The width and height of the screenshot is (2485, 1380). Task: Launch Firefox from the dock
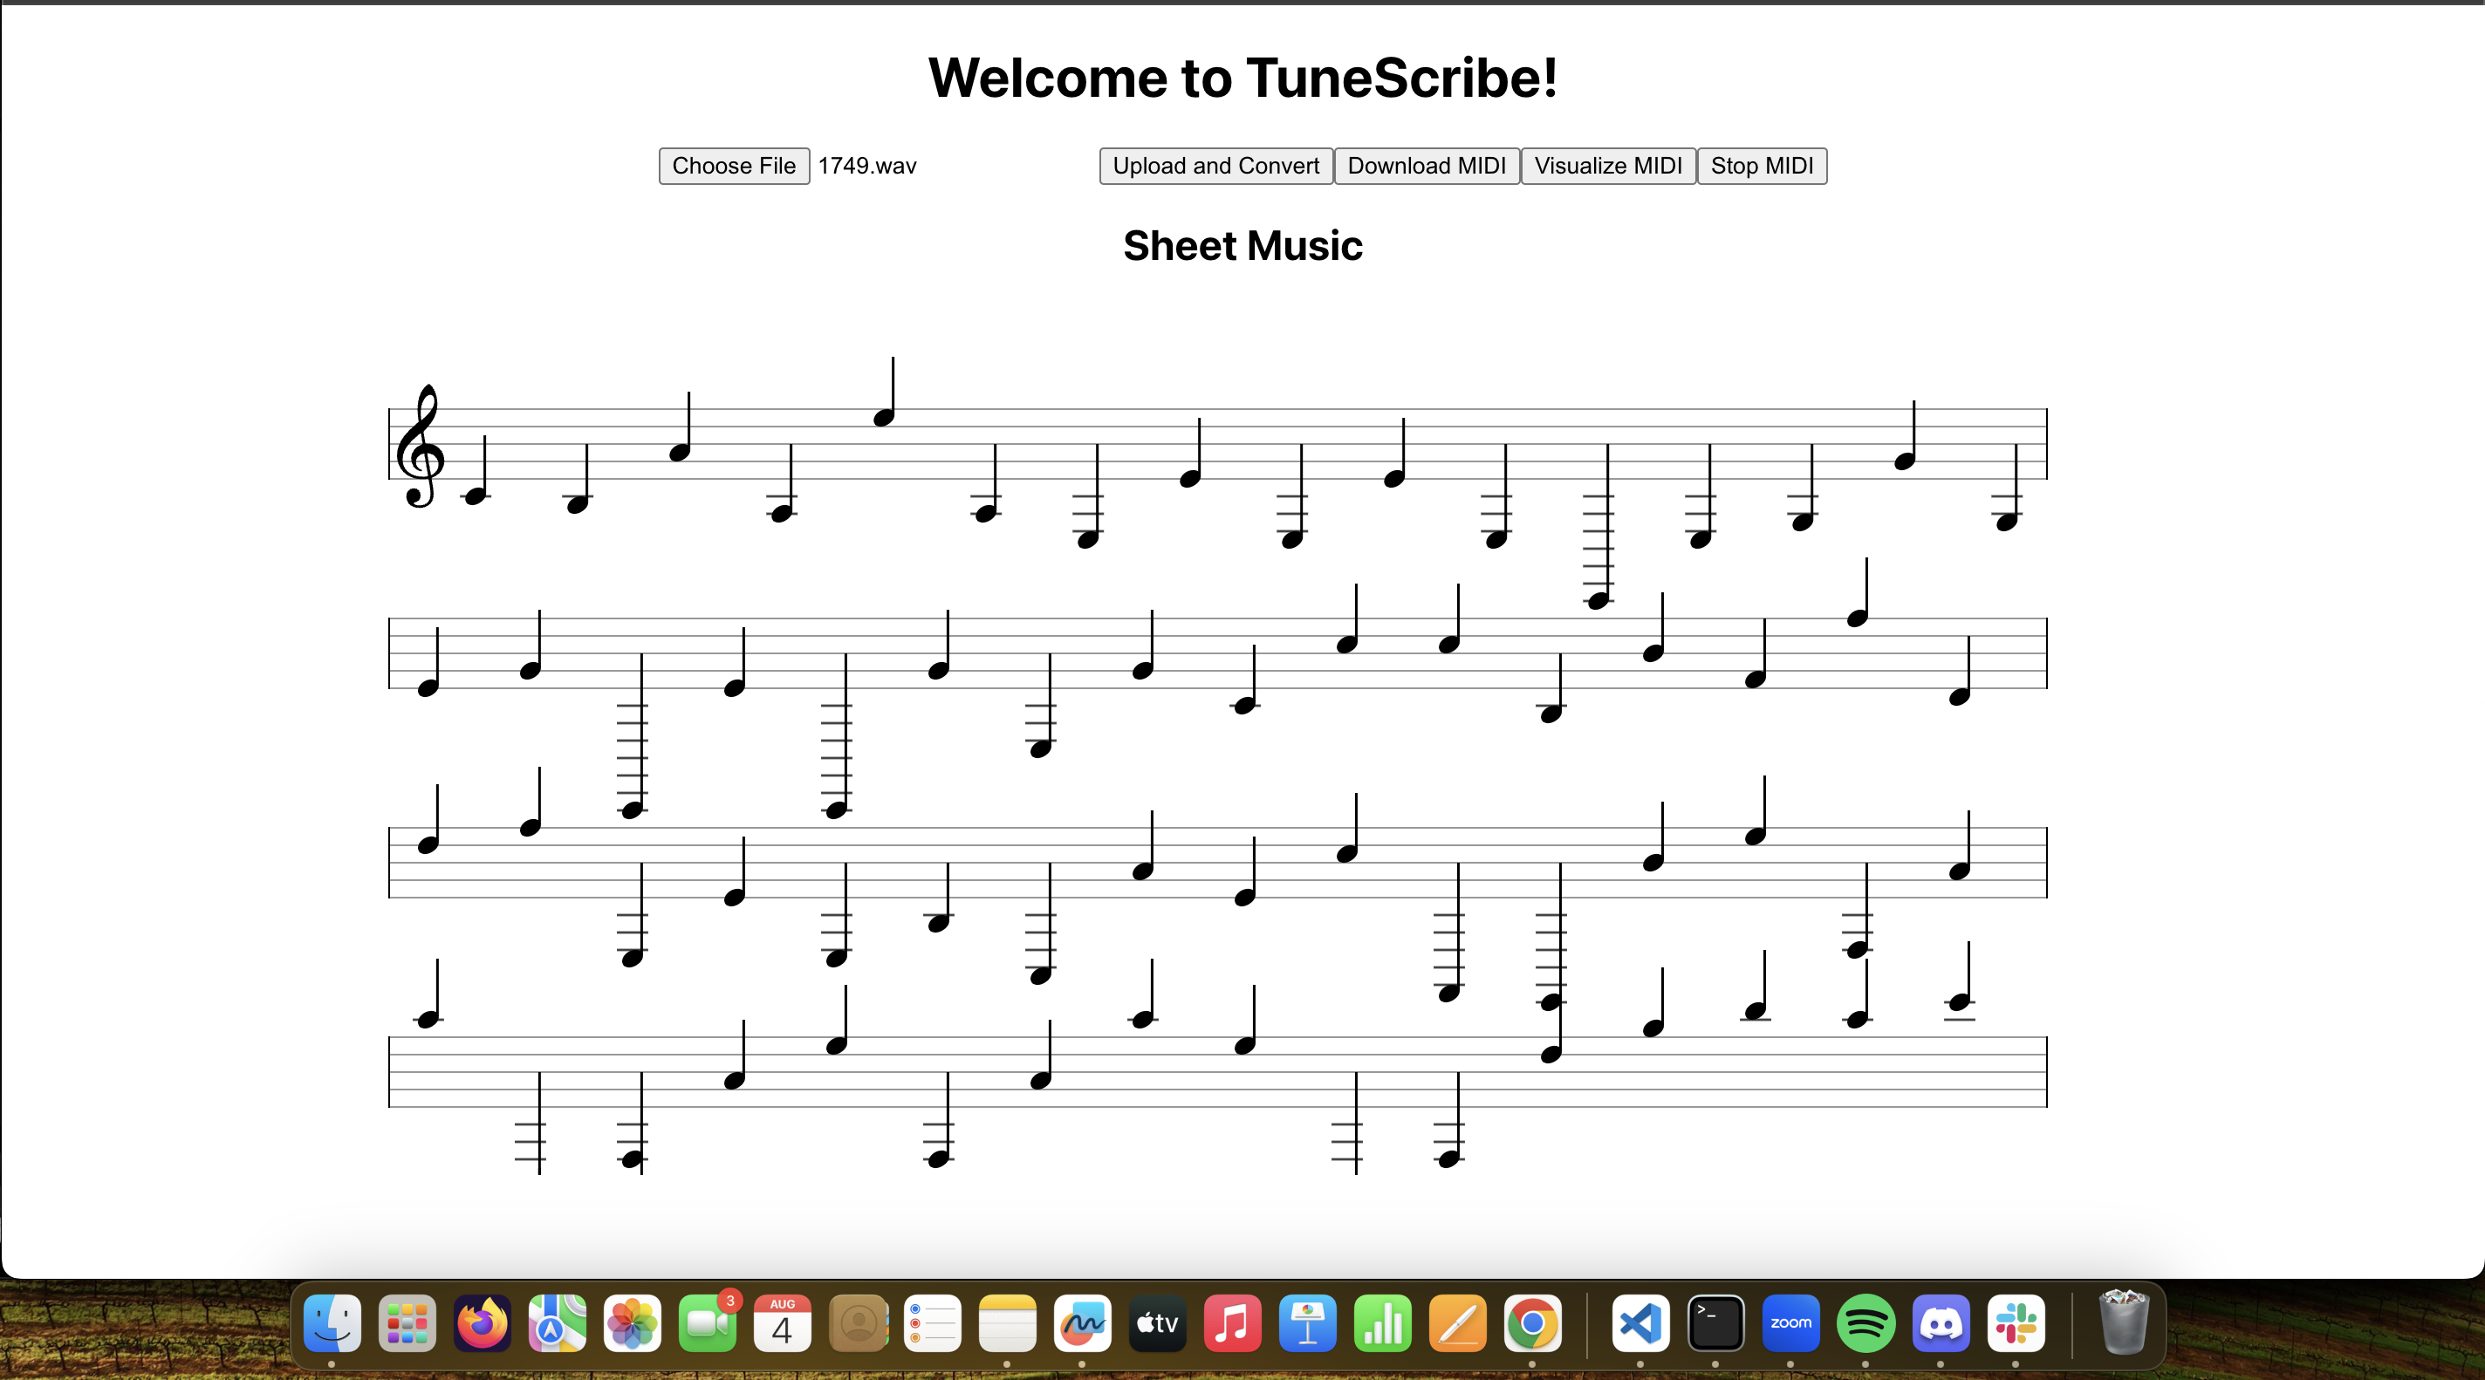(x=483, y=1323)
